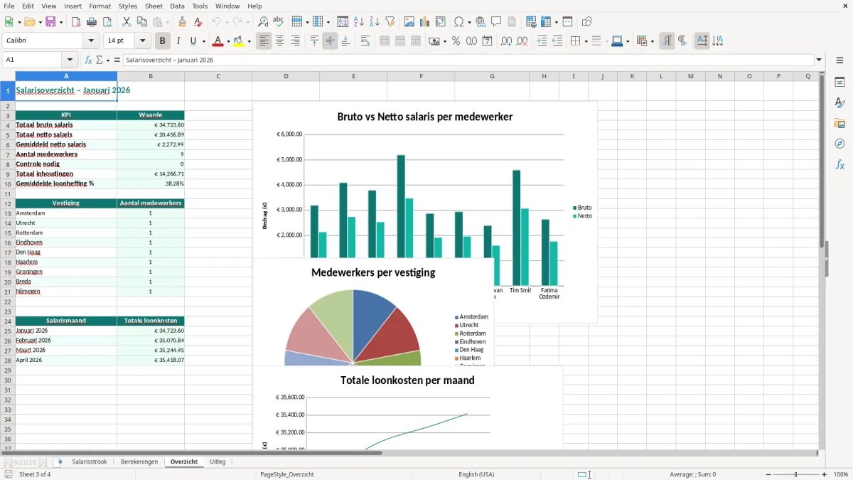Click the Copy icon
Screen dimensions: 853x480
click(142, 22)
